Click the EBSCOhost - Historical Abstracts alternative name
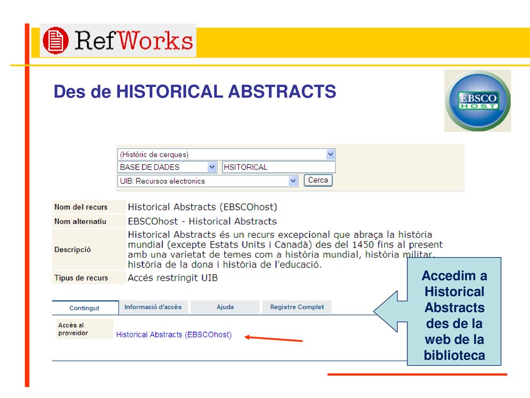The height and width of the screenshot is (398, 530). 202,221
